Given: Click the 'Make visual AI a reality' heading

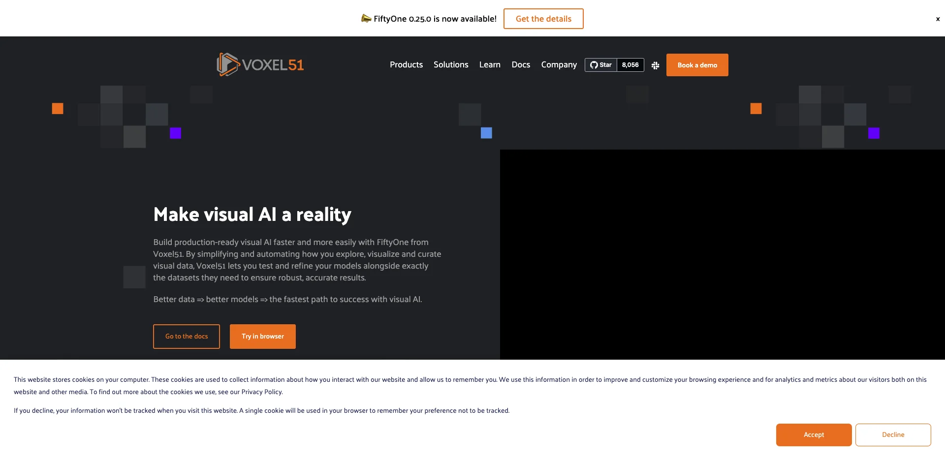Looking at the screenshot, I should tap(252, 215).
